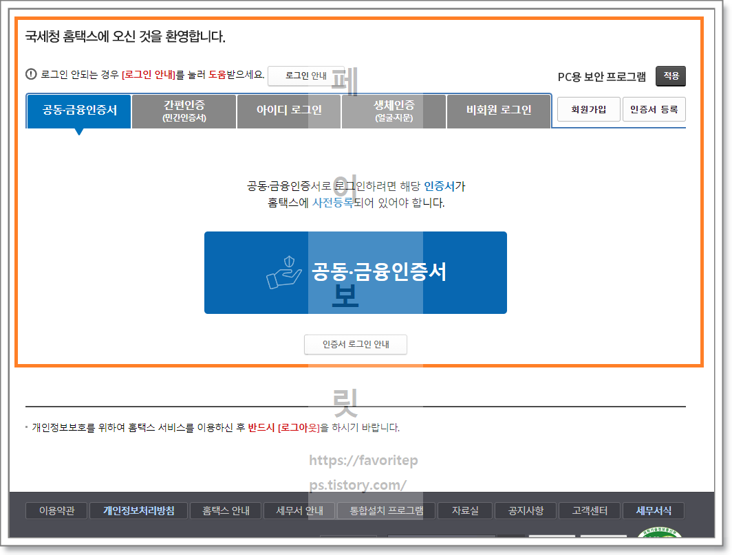Open the 아이디 로그인 tab
The image size is (732, 555).
pos(289,111)
